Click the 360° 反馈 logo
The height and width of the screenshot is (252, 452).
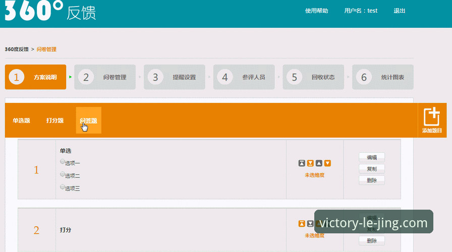click(x=50, y=11)
